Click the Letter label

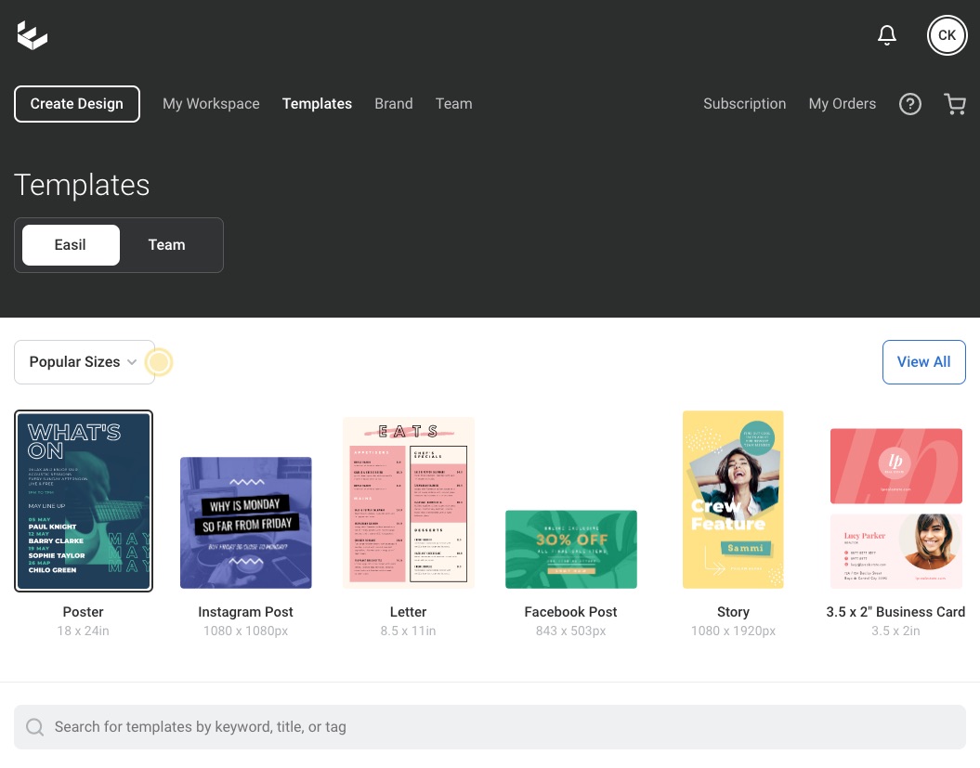(x=408, y=612)
